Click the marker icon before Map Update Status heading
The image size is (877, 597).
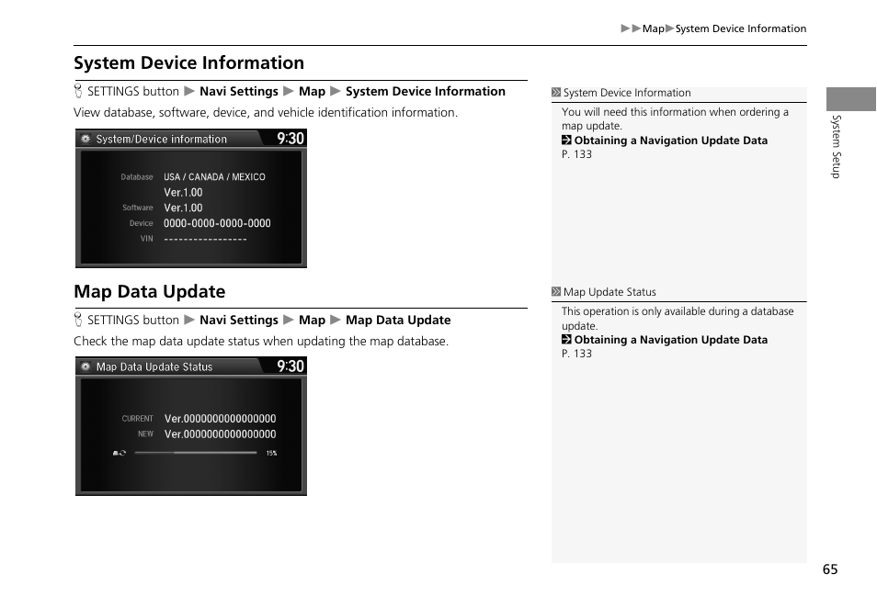click(x=556, y=292)
